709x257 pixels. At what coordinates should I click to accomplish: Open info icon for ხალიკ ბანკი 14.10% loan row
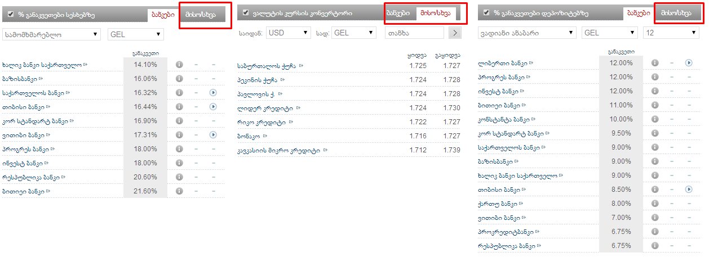[x=179, y=65]
